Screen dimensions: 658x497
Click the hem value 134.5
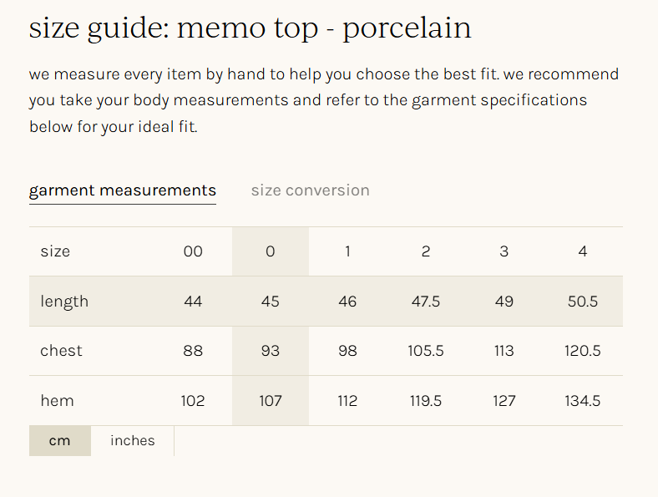583,401
